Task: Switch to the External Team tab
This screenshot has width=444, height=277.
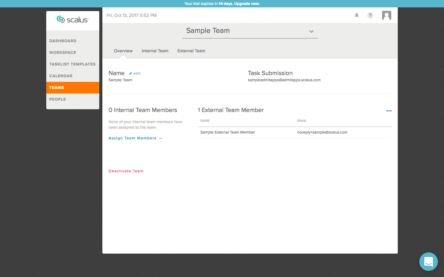Action: tap(191, 51)
